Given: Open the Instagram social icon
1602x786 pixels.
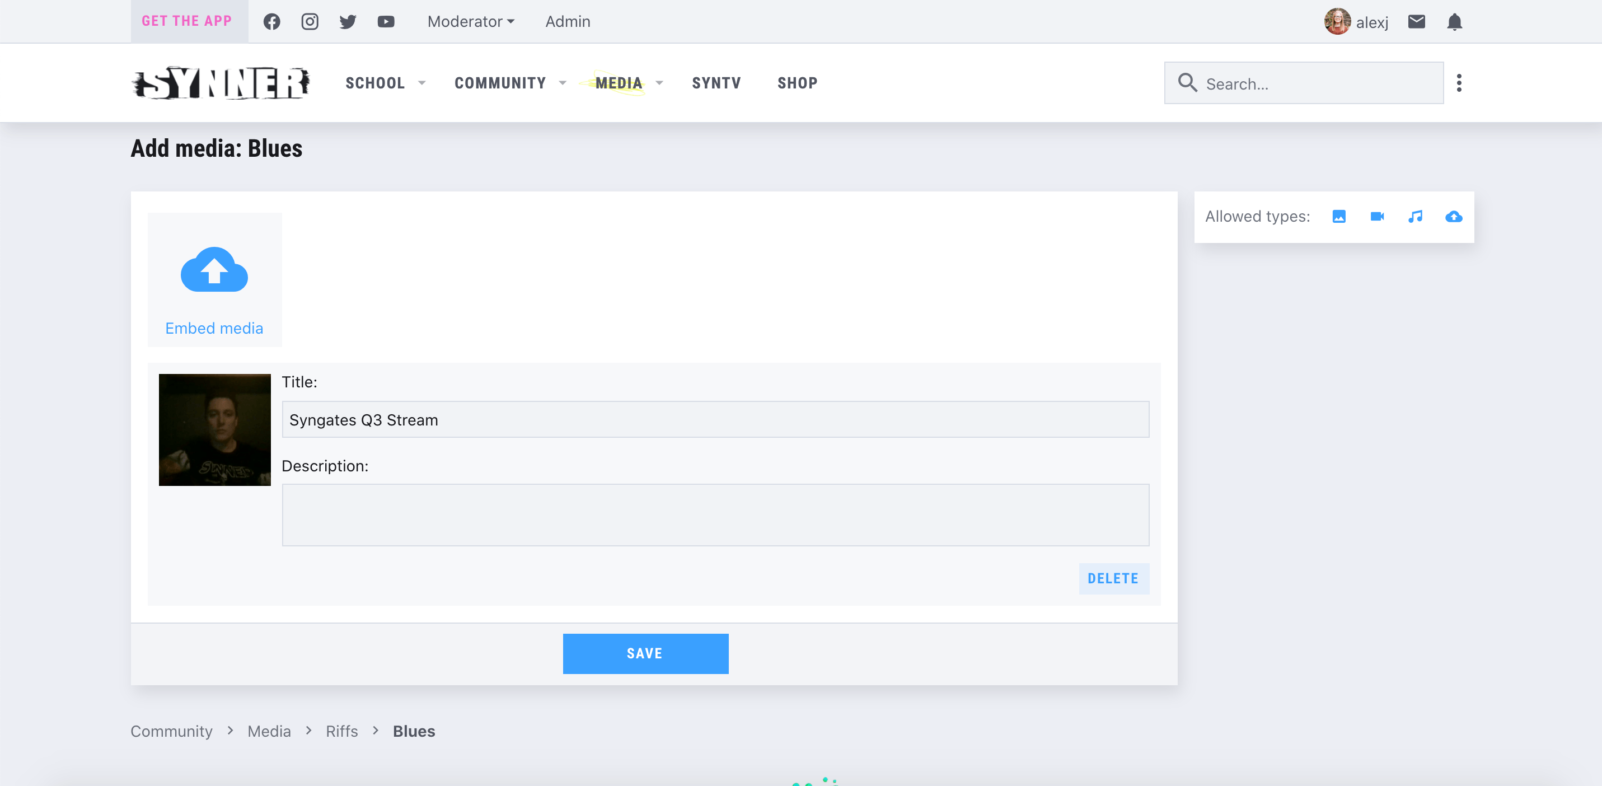Looking at the screenshot, I should coord(310,21).
